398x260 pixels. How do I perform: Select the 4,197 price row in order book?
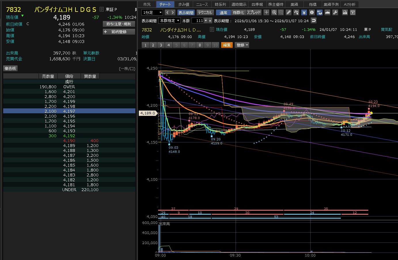(69, 111)
